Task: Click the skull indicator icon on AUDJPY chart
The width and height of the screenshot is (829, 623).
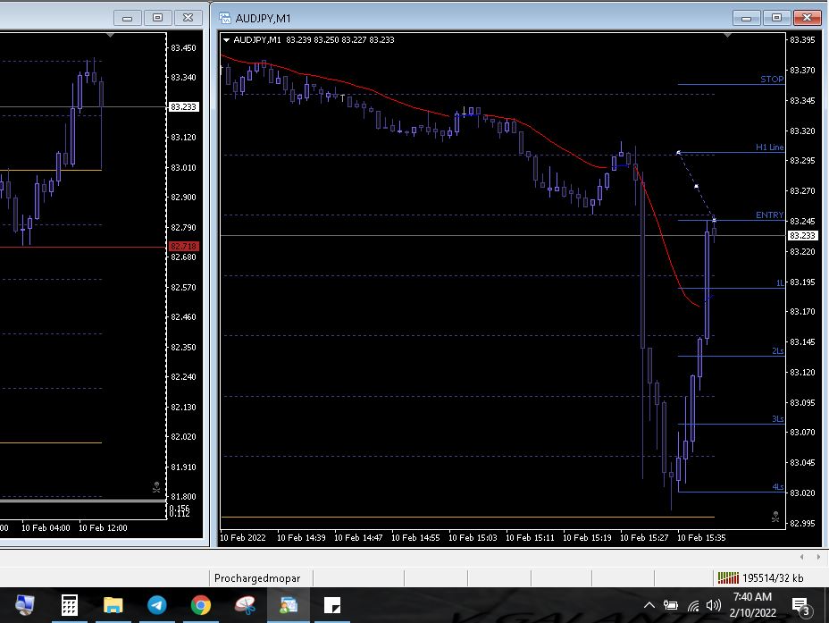Action: (x=775, y=517)
